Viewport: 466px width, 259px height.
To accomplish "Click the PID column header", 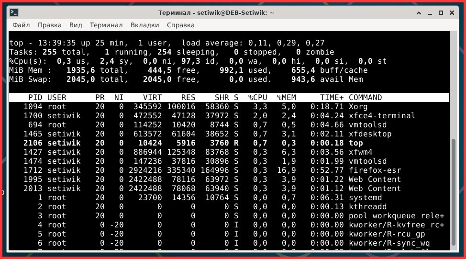I will 35,98.
